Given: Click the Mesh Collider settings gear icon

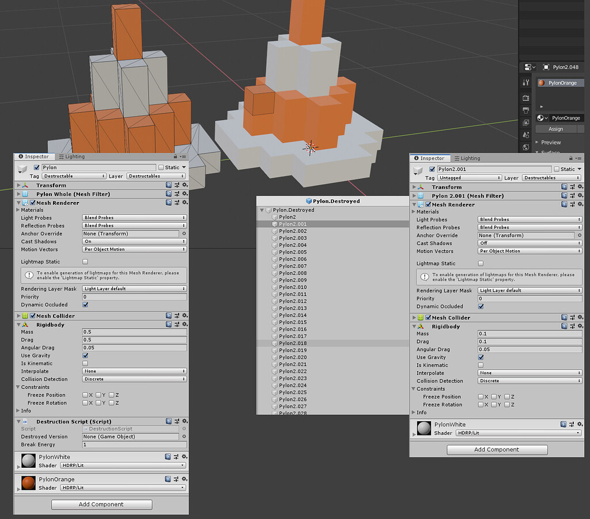Looking at the screenshot, I should (x=184, y=315).
